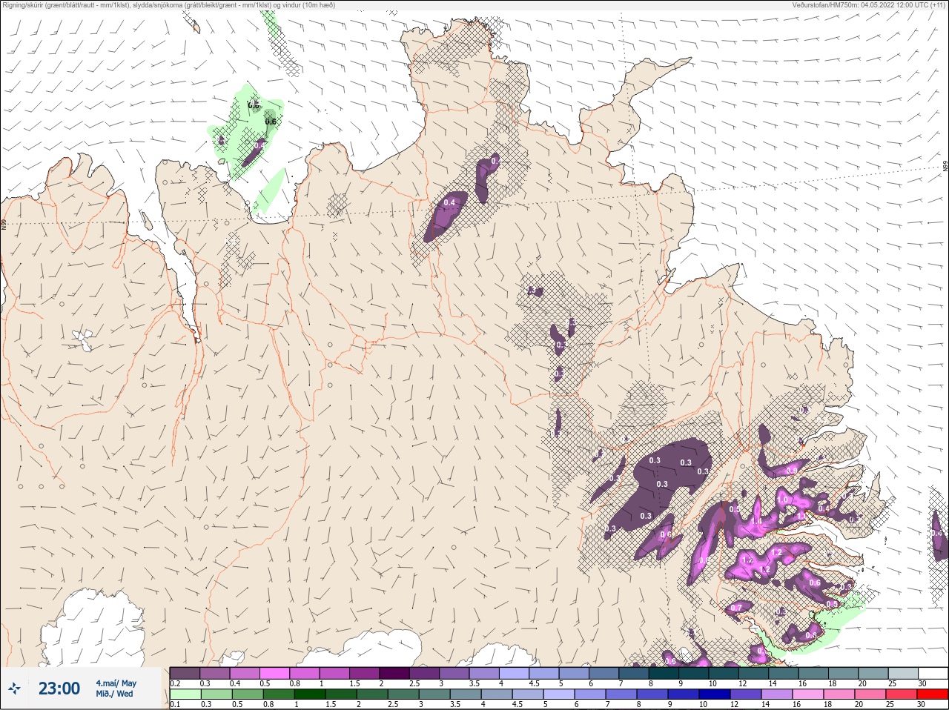Click the 'Mið./ Wed' weekday label

tap(114, 694)
